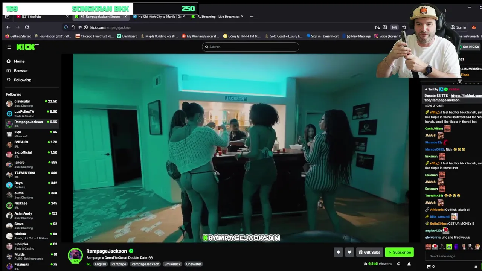This screenshot has width=482, height=271.
Task: Open NickLee channel in Following list
Action: (32, 205)
